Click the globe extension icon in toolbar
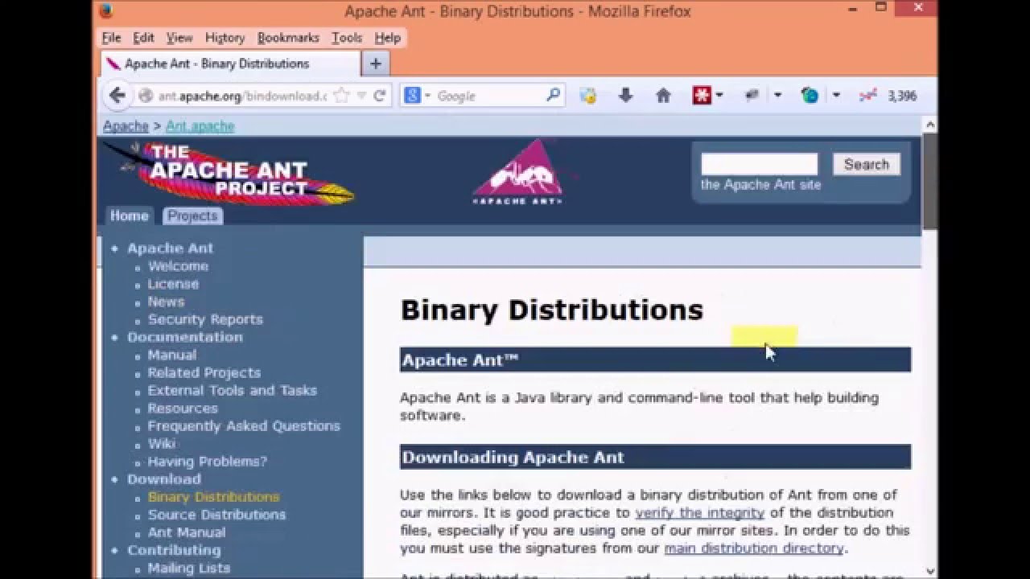 (810, 96)
